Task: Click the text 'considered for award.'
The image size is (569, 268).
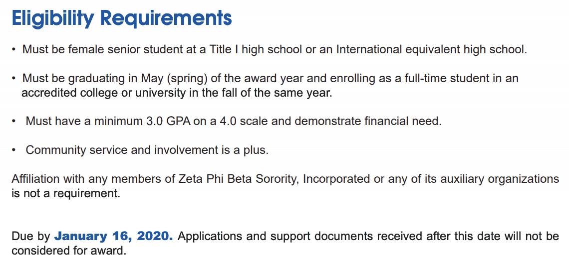Action: 68,250
